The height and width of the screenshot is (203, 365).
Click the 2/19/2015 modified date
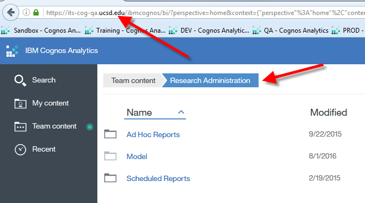tap(325, 178)
